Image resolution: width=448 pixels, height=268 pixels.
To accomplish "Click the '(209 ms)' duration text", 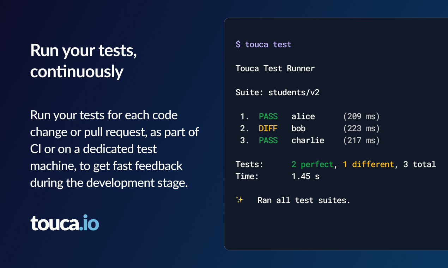I will click(x=361, y=116).
